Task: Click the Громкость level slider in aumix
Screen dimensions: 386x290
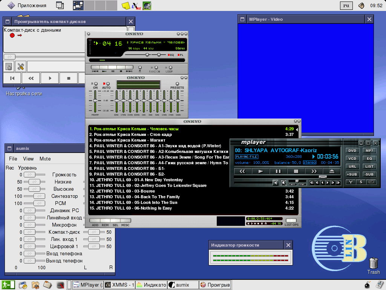Action: coord(29,174)
